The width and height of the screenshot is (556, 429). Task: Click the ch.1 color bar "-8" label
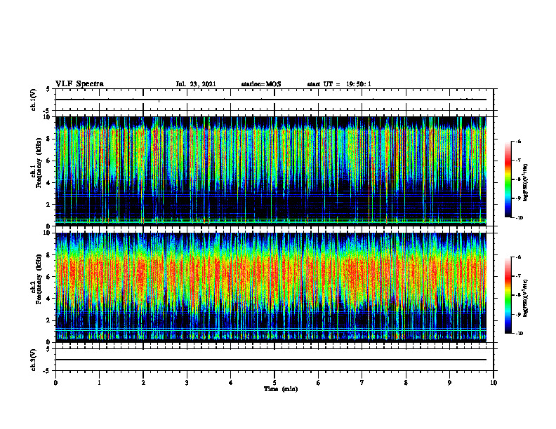(x=519, y=179)
